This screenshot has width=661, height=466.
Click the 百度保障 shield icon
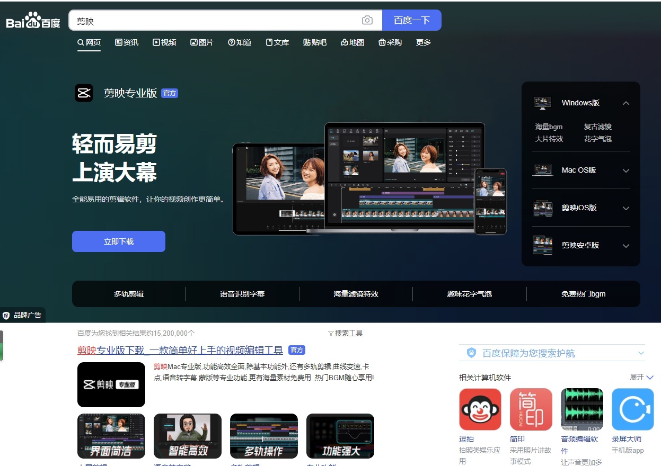pos(471,353)
